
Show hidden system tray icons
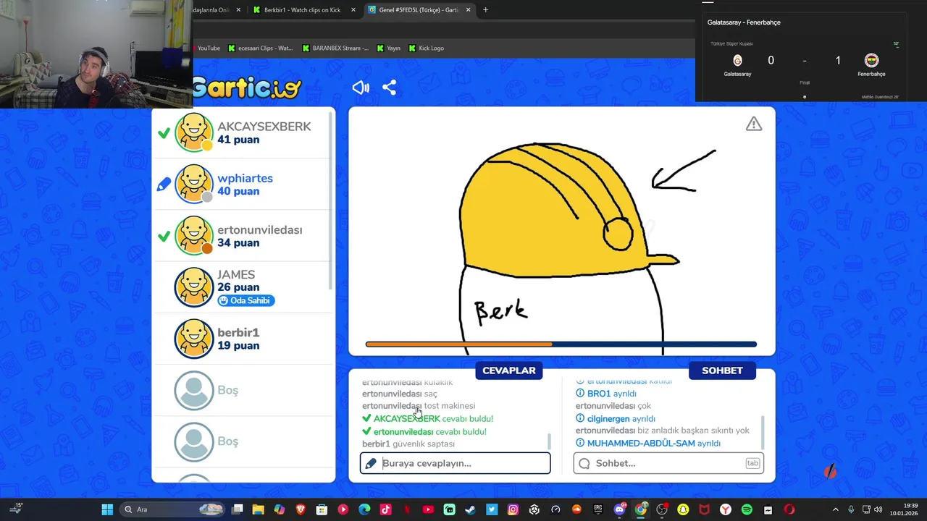(835, 509)
